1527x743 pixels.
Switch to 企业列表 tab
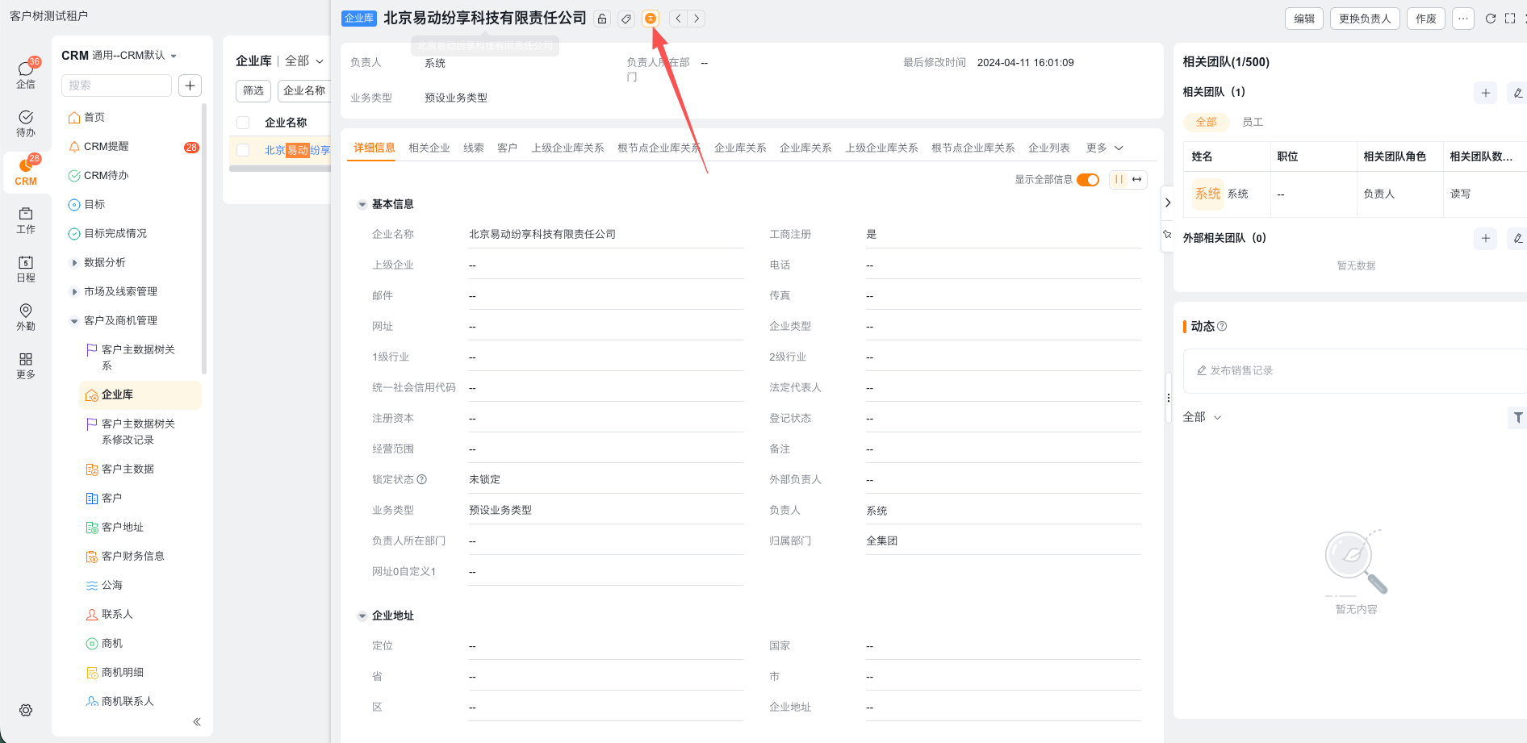[x=1049, y=148]
